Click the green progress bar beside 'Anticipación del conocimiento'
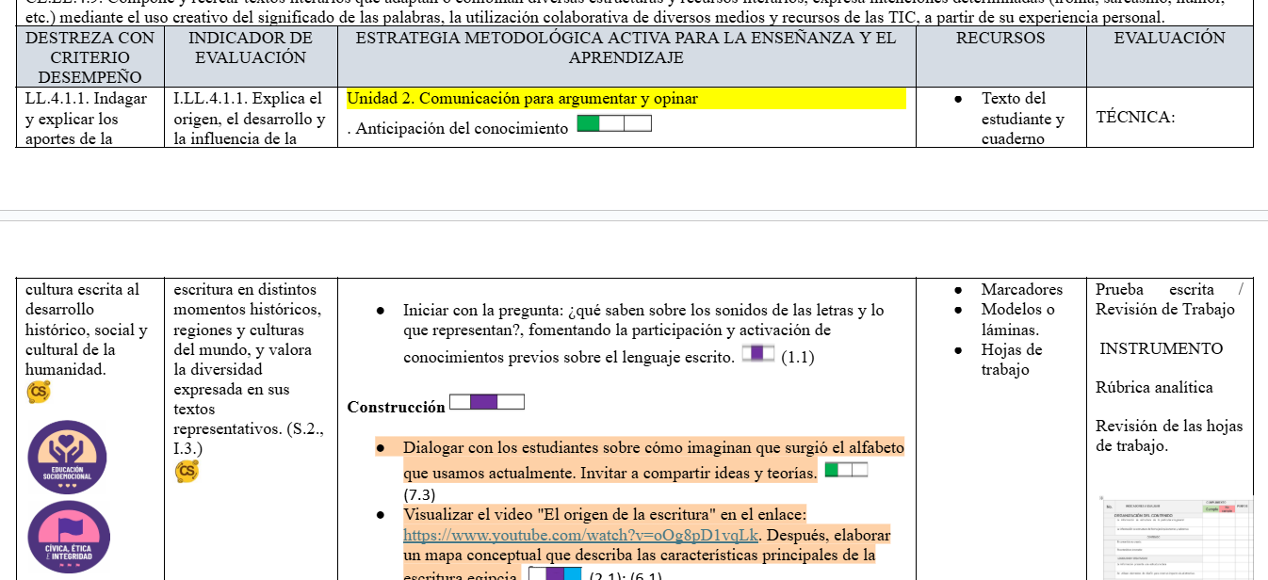Image resolution: width=1268 pixels, height=580 pixels. coord(614,123)
